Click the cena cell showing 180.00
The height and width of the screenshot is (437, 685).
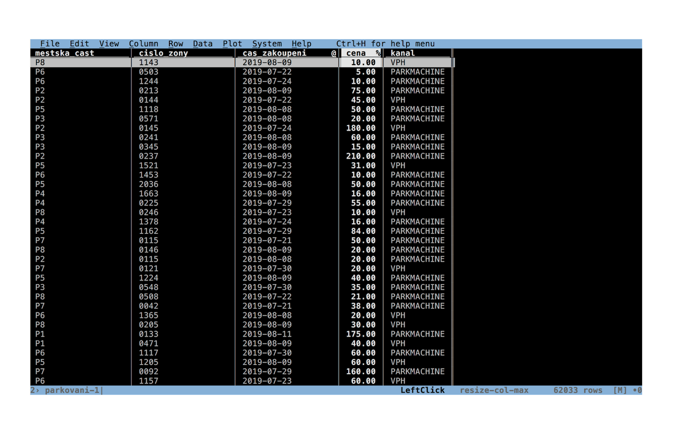click(x=361, y=128)
